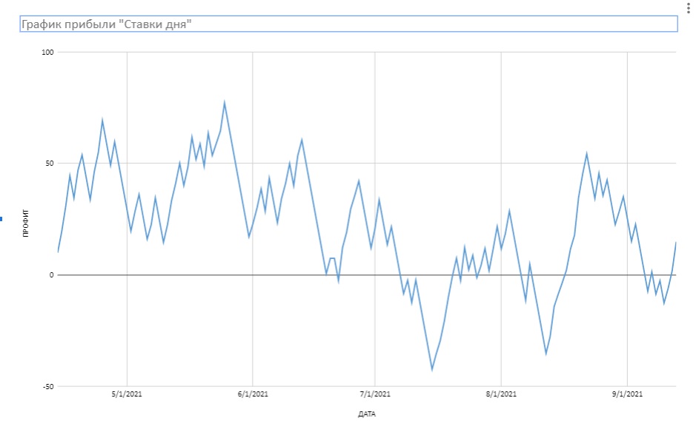Click the small blue handle on left edge
Image resolution: width=696 pixels, height=435 pixels.
(1, 219)
